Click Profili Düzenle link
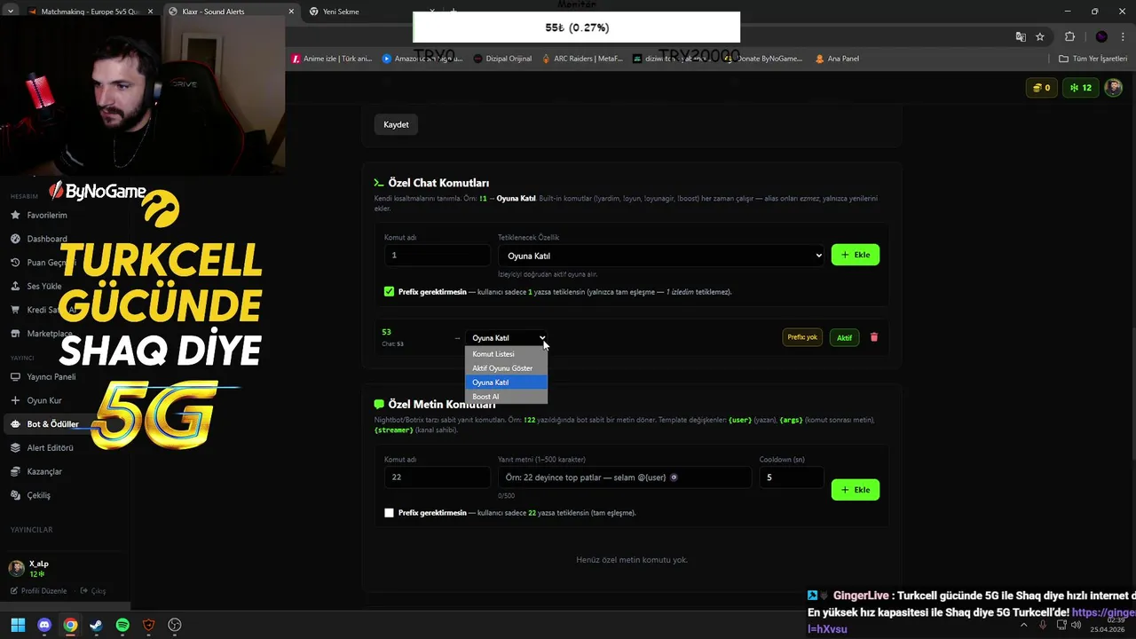This screenshot has width=1136, height=639. pos(38,591)
